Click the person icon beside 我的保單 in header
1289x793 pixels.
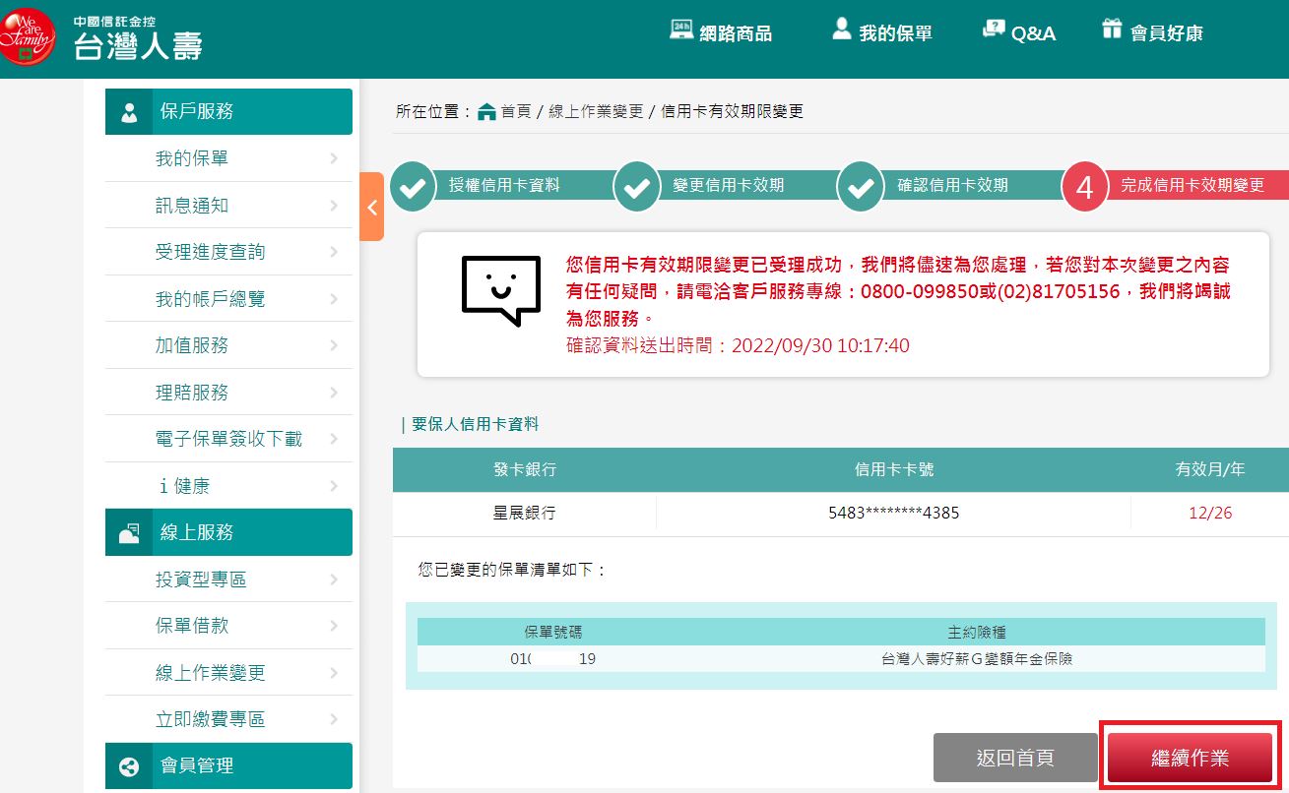click(841, 29)
